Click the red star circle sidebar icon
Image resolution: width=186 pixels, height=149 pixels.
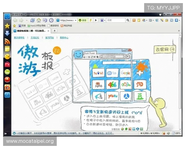tap(7, 79)
